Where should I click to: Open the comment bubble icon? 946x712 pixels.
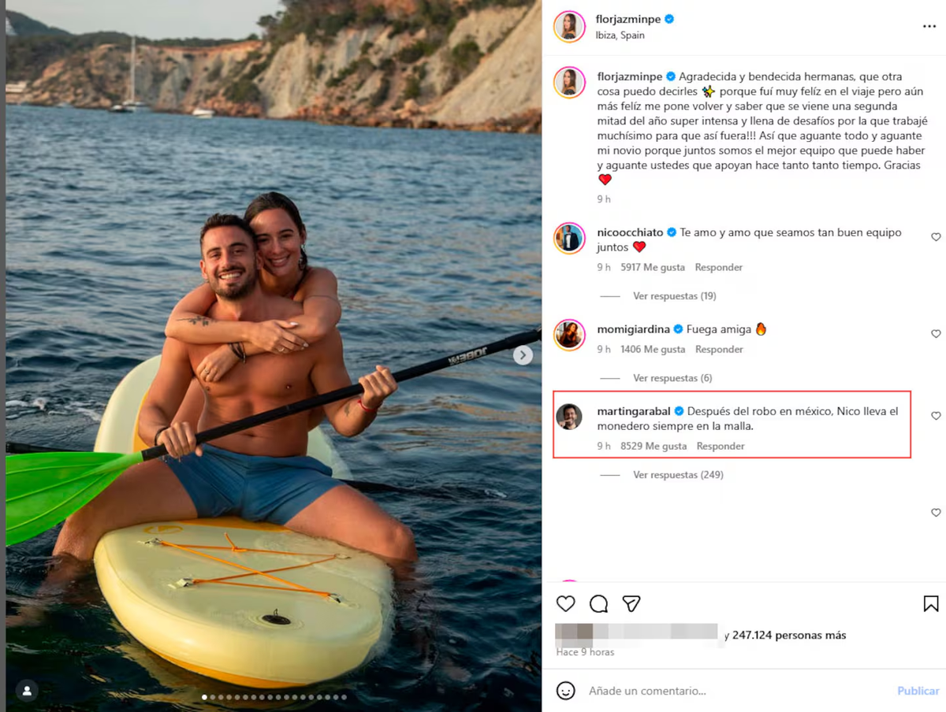point(598,604)
